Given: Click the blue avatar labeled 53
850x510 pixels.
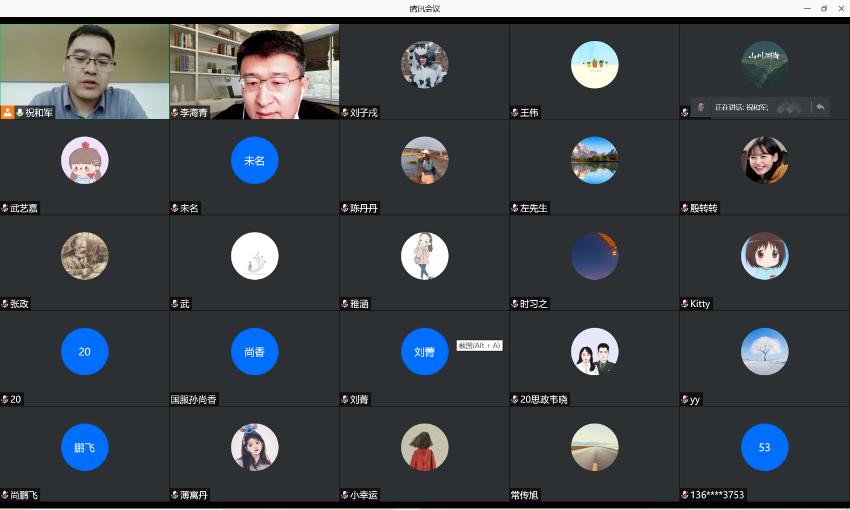Looking at the screenshot, I should (764, 447).
